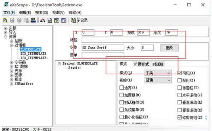Screen dimensions: 212x131
Task: Click the AA font toolbar icon
Action: click(42, 21)
